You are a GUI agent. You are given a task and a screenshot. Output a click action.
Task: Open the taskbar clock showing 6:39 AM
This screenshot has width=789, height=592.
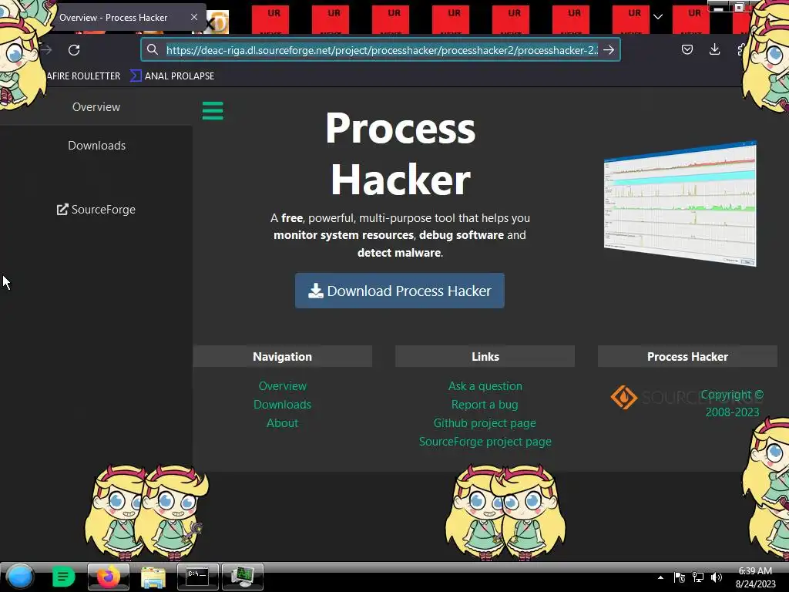[x=755, y=577]
